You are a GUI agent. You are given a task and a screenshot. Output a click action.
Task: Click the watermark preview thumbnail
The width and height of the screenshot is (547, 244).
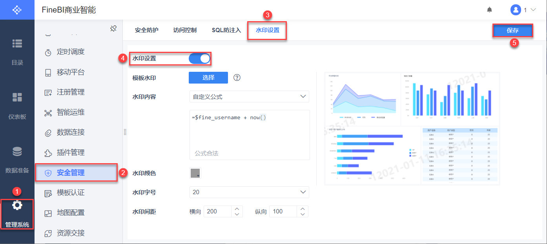[x=412, y=128]
